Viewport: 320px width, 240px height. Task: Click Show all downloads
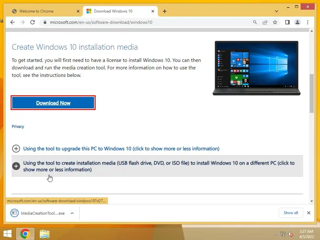click(x=291, y=212)
